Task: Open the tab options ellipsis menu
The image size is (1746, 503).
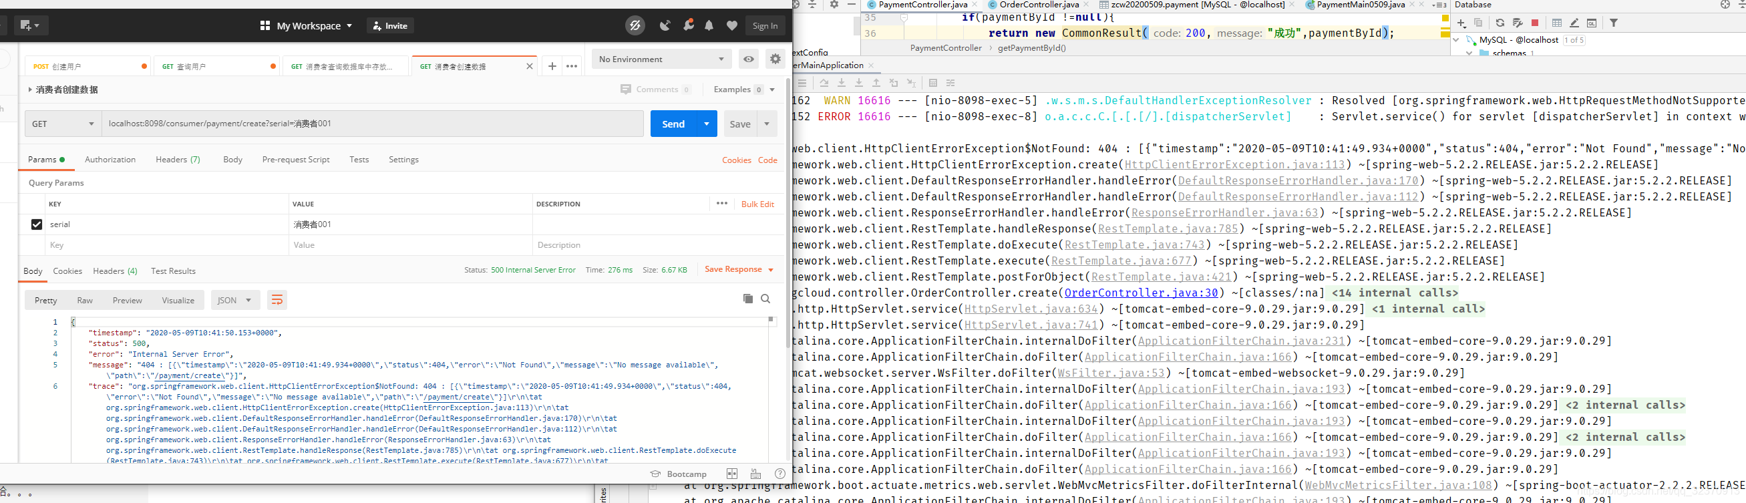Action: pos(572,65)
